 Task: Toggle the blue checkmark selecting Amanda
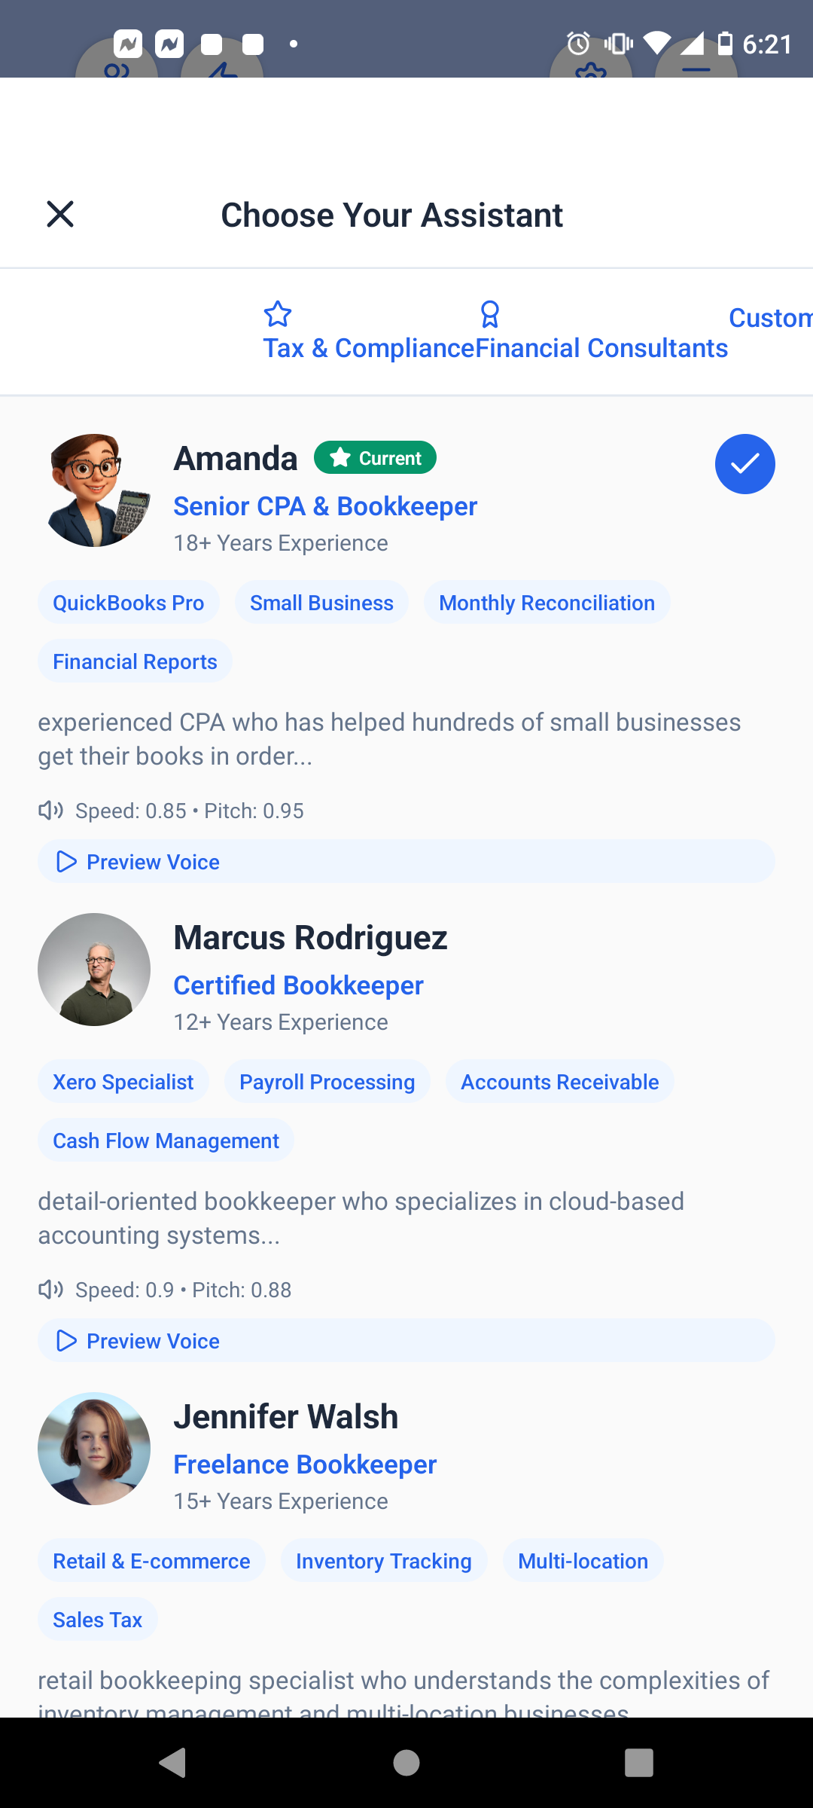coord(744,464)
